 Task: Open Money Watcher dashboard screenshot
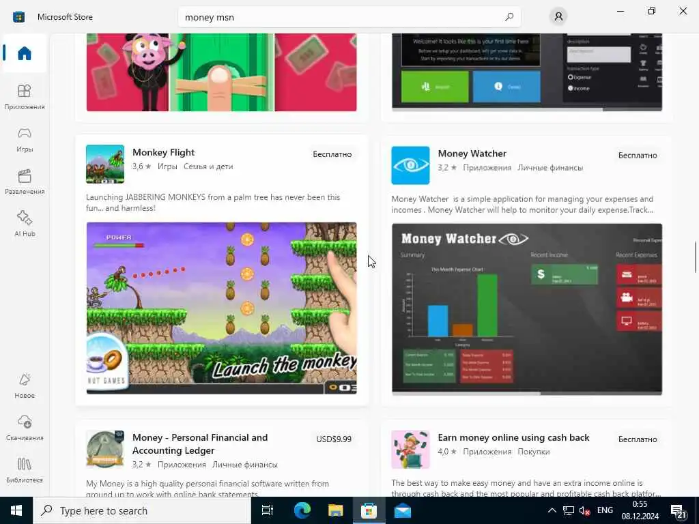coord(527,309)
